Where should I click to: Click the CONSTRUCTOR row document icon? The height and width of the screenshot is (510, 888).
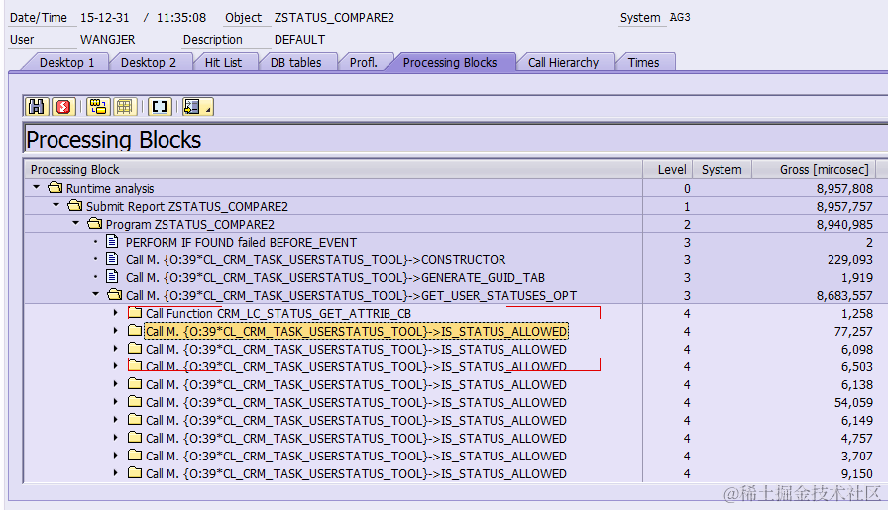pos(113,259)
